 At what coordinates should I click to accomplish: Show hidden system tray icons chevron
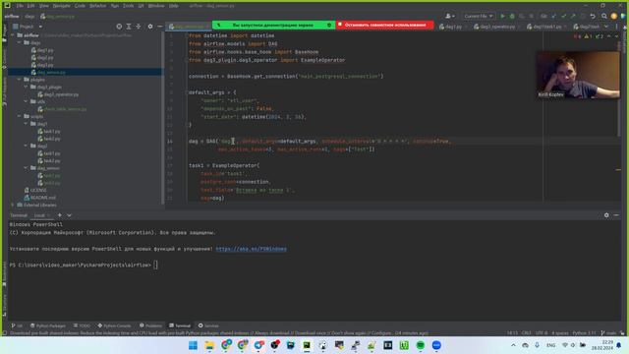(x=513, y=345)
